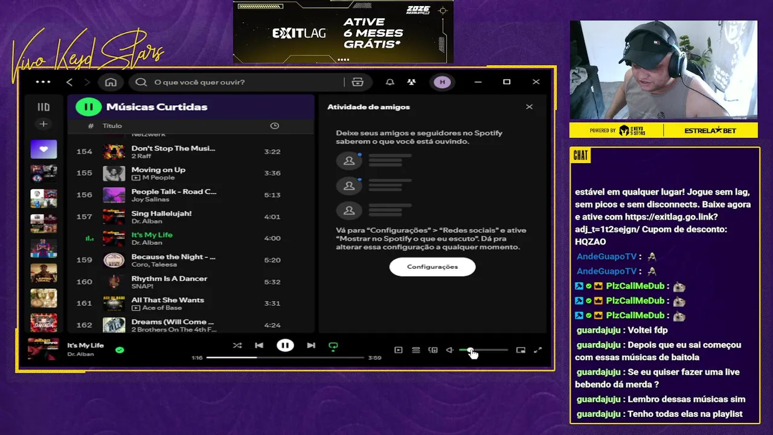This screenshot has height=435, width=773.
Task: Open connect to a device icon
Action: 433,350
